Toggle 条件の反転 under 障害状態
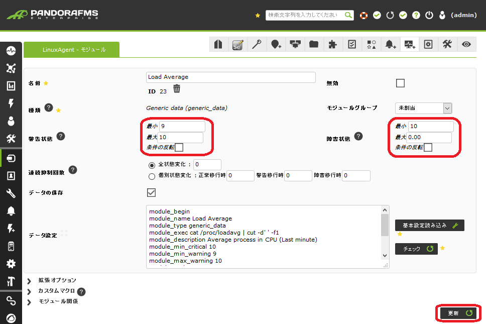 428,147
